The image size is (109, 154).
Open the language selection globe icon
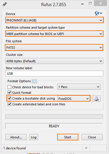pyautogui.click(x=98, y=13)
